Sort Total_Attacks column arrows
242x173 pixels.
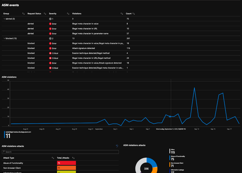click(73, 158)
